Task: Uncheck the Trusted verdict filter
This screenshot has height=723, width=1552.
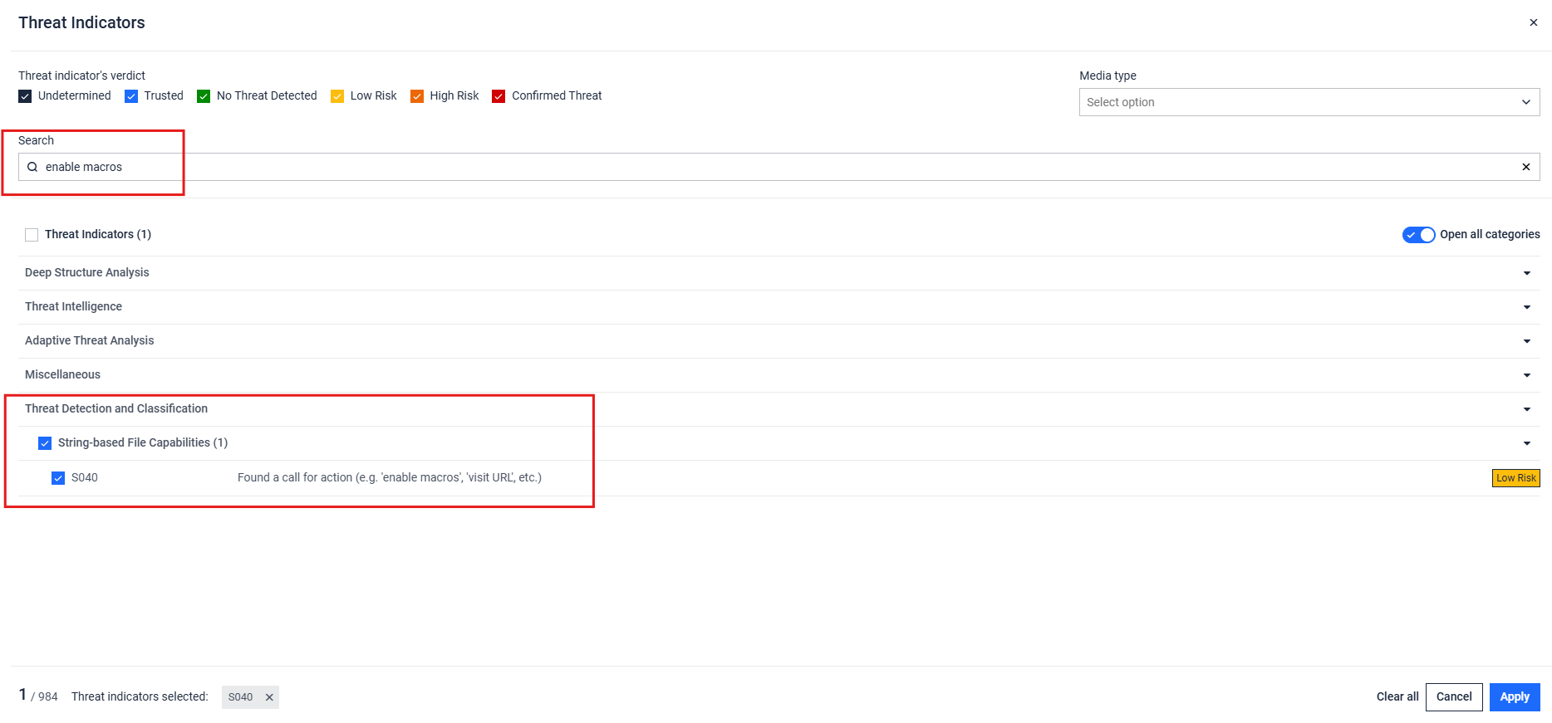Action: point(131,96)
